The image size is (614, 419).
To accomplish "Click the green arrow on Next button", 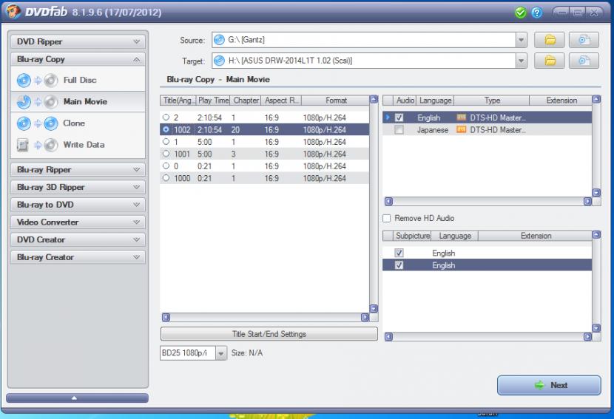I will [x=539, y=385].
